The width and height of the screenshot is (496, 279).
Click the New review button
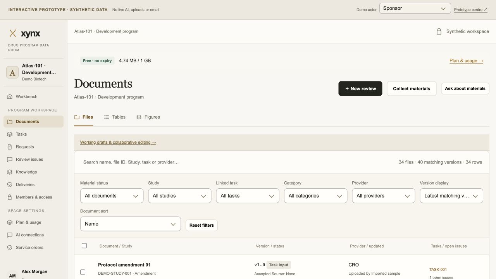tap(360, 88)
